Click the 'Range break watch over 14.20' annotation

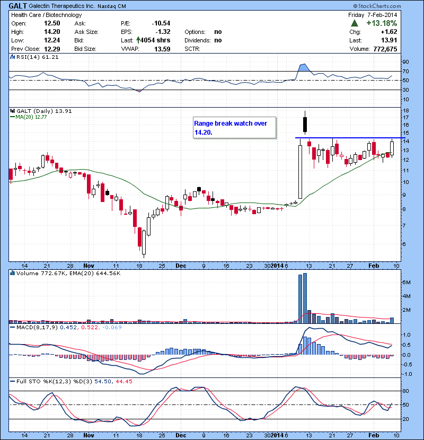pos(235,128)
